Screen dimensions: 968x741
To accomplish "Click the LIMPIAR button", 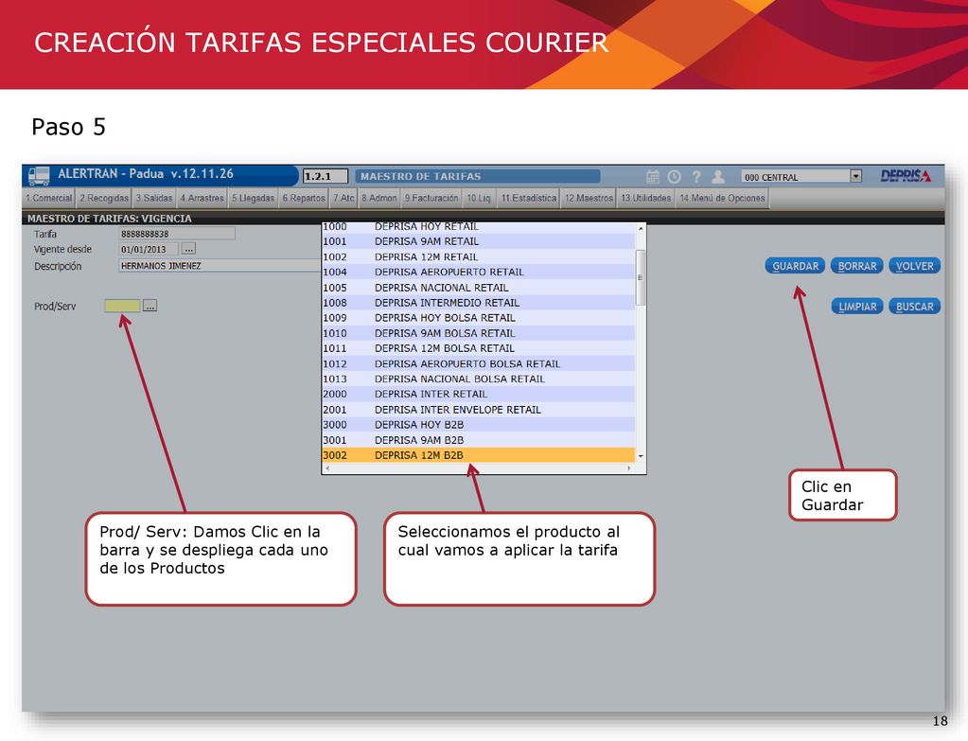I will pyautogui.click(x=857, y=307).
